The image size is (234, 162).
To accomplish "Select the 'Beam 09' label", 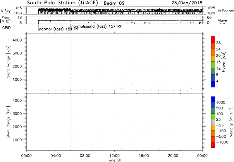I will [114, 3].
